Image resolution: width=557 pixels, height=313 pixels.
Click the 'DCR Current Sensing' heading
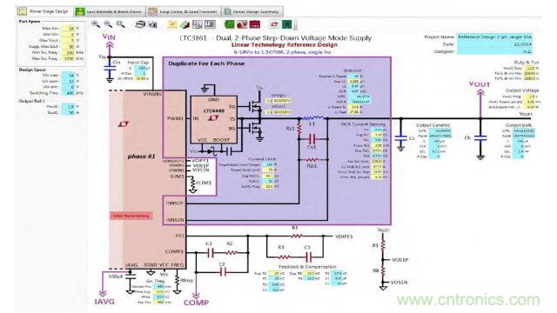(363, 124)
